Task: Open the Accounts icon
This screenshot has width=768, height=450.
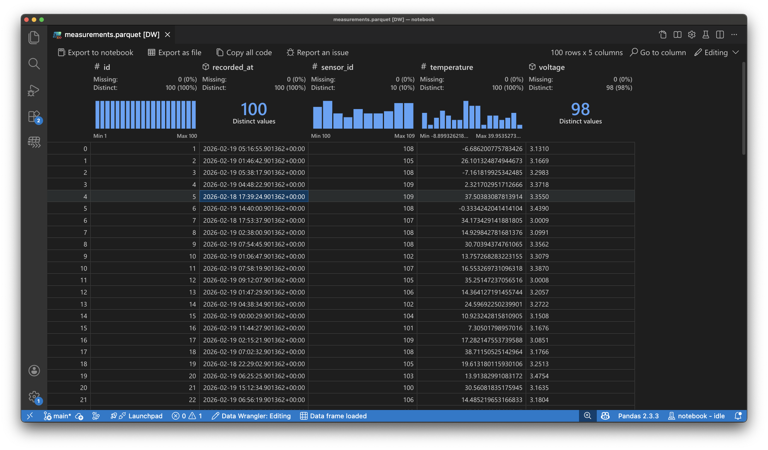Action: click(34, 370)
